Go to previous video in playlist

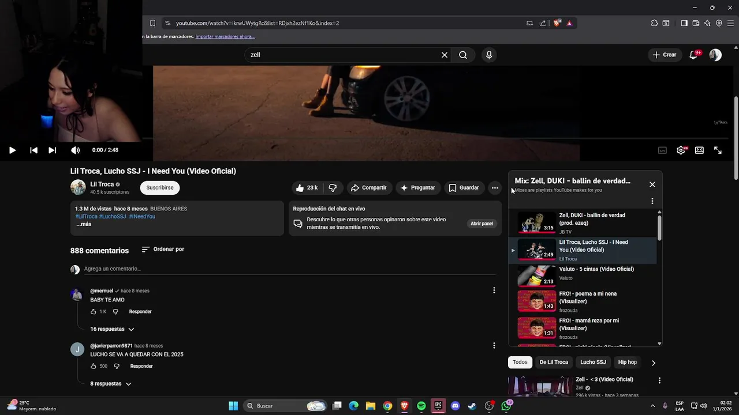pos(33,150)
